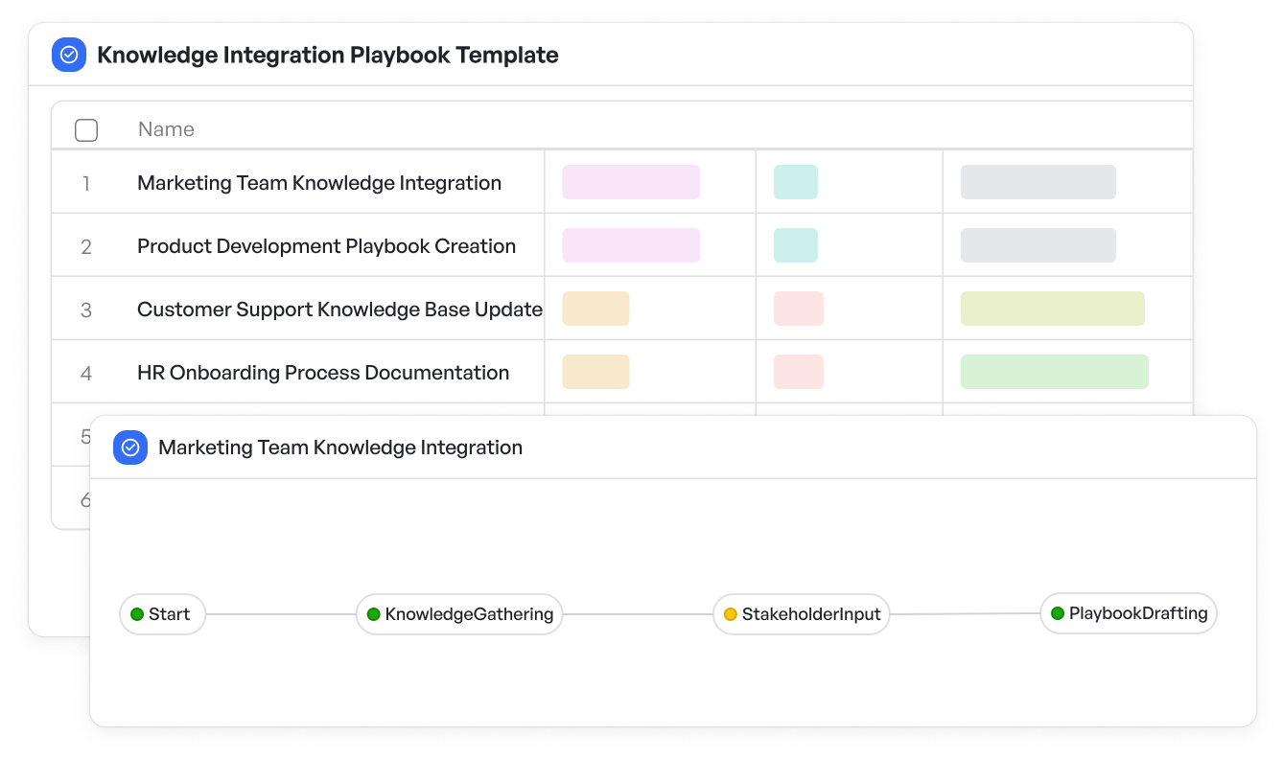
Task: Click the green tag in row 4
Action: coord(1055,372)
